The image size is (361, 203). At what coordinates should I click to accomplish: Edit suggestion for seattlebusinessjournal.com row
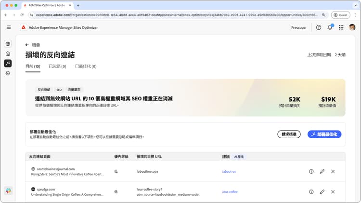click(322, 171)
